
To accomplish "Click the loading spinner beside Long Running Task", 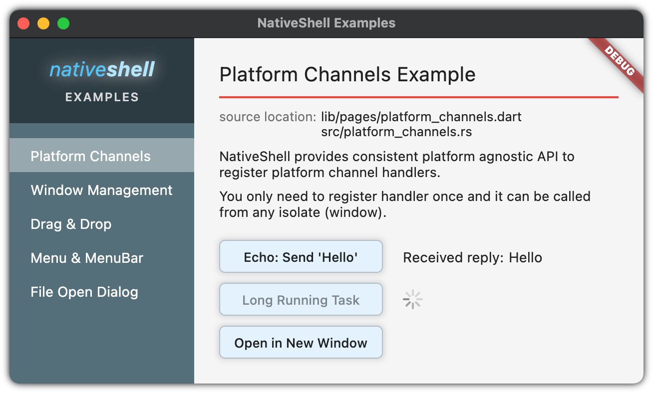I will pyautogui.click(x=412, y=300).
